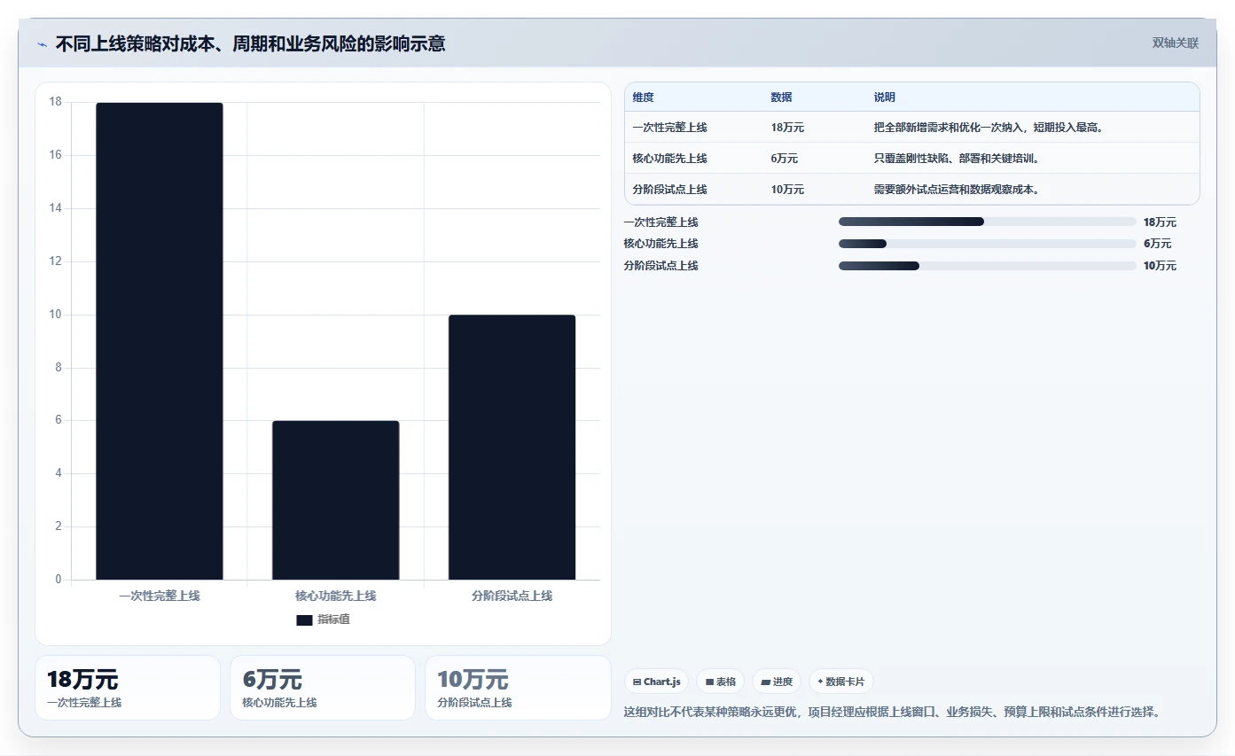Click the 数据 column header
Viewport: 1235px width, 756px height.
point(782,97)
